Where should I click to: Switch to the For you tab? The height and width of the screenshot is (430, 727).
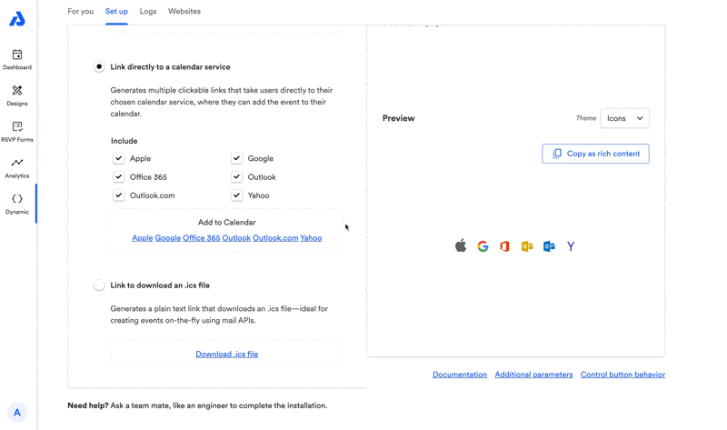[81, 11]
